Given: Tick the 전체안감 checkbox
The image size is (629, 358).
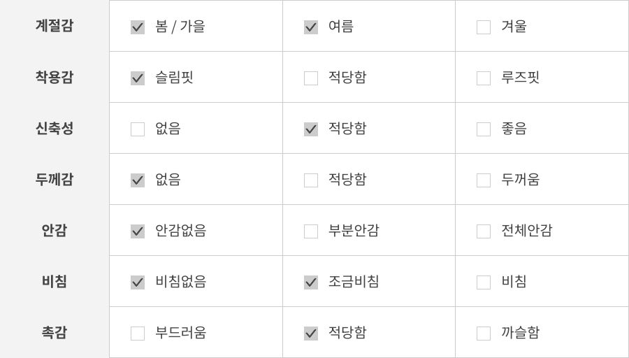Looking at the screenshot, I should 484,231.
